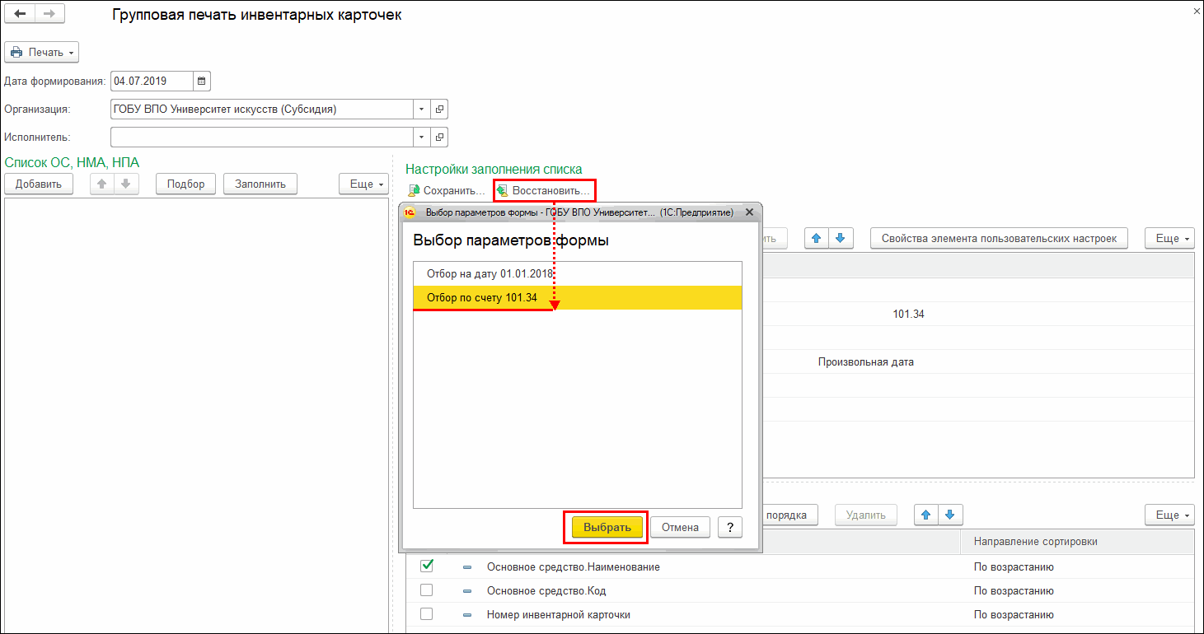
Task: Move sort field down arrow near Удалить
Action: 949,515
